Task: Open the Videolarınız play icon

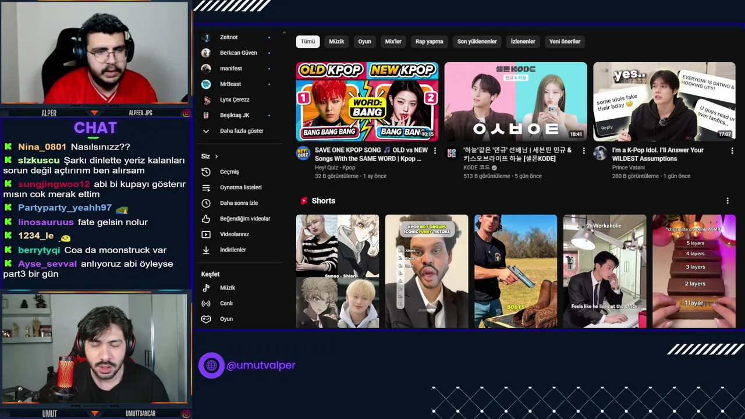Action: [x=206, y=235]
